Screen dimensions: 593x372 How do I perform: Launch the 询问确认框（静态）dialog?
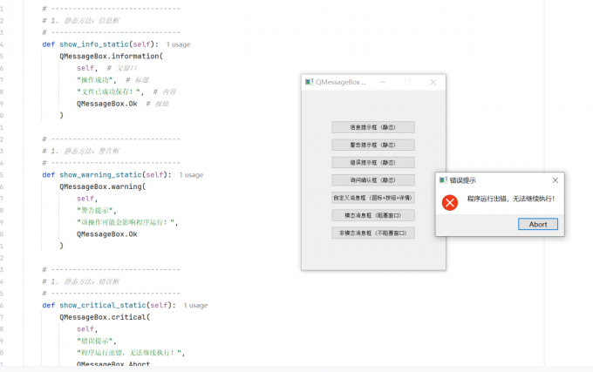click(373, 180)
